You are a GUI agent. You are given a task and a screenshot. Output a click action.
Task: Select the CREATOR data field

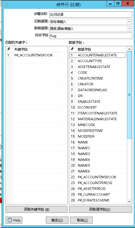(98, 84)
